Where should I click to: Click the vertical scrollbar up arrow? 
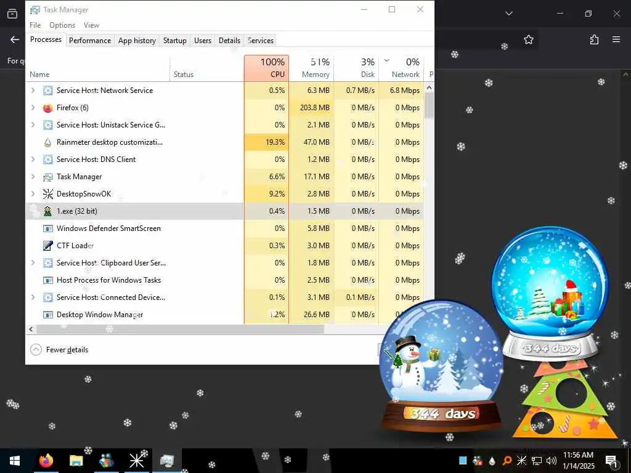429,87
